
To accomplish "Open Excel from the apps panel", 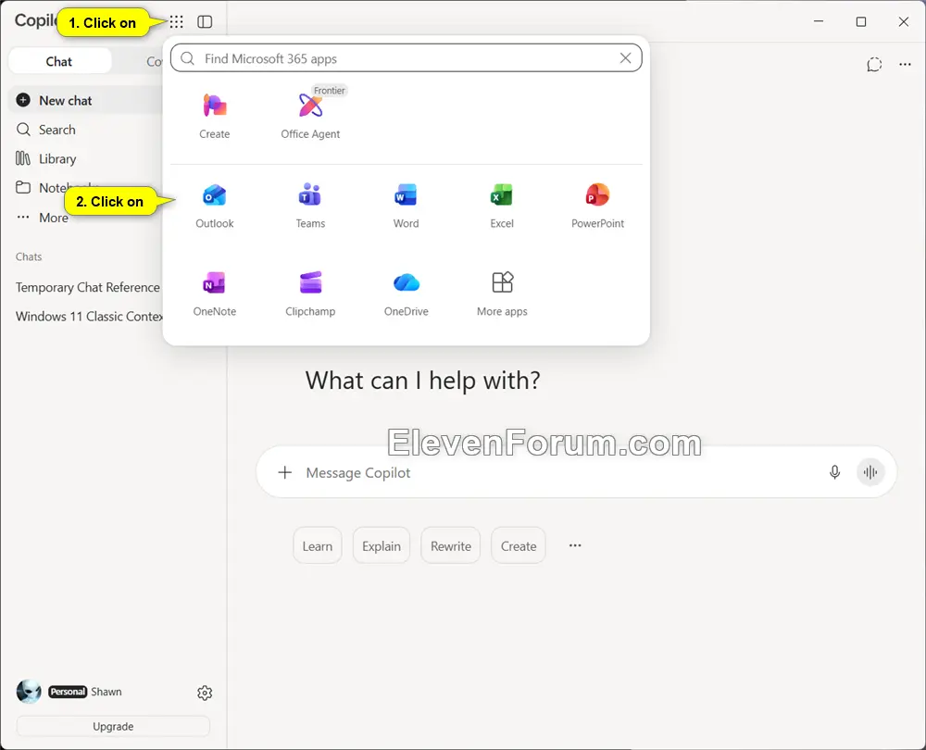I will point(501,206).
